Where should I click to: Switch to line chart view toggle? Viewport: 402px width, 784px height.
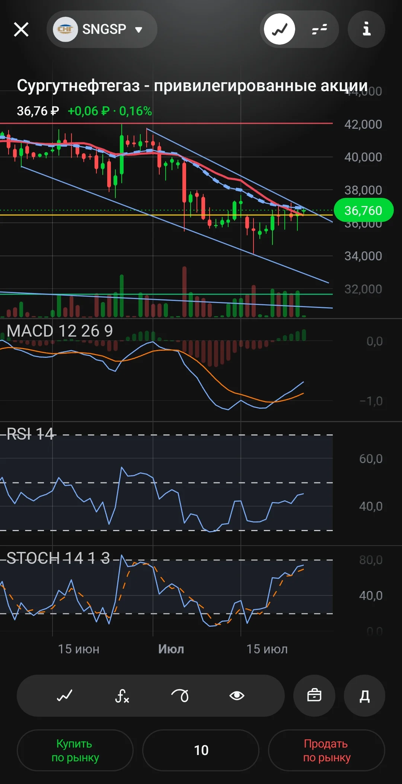(280, 29)
